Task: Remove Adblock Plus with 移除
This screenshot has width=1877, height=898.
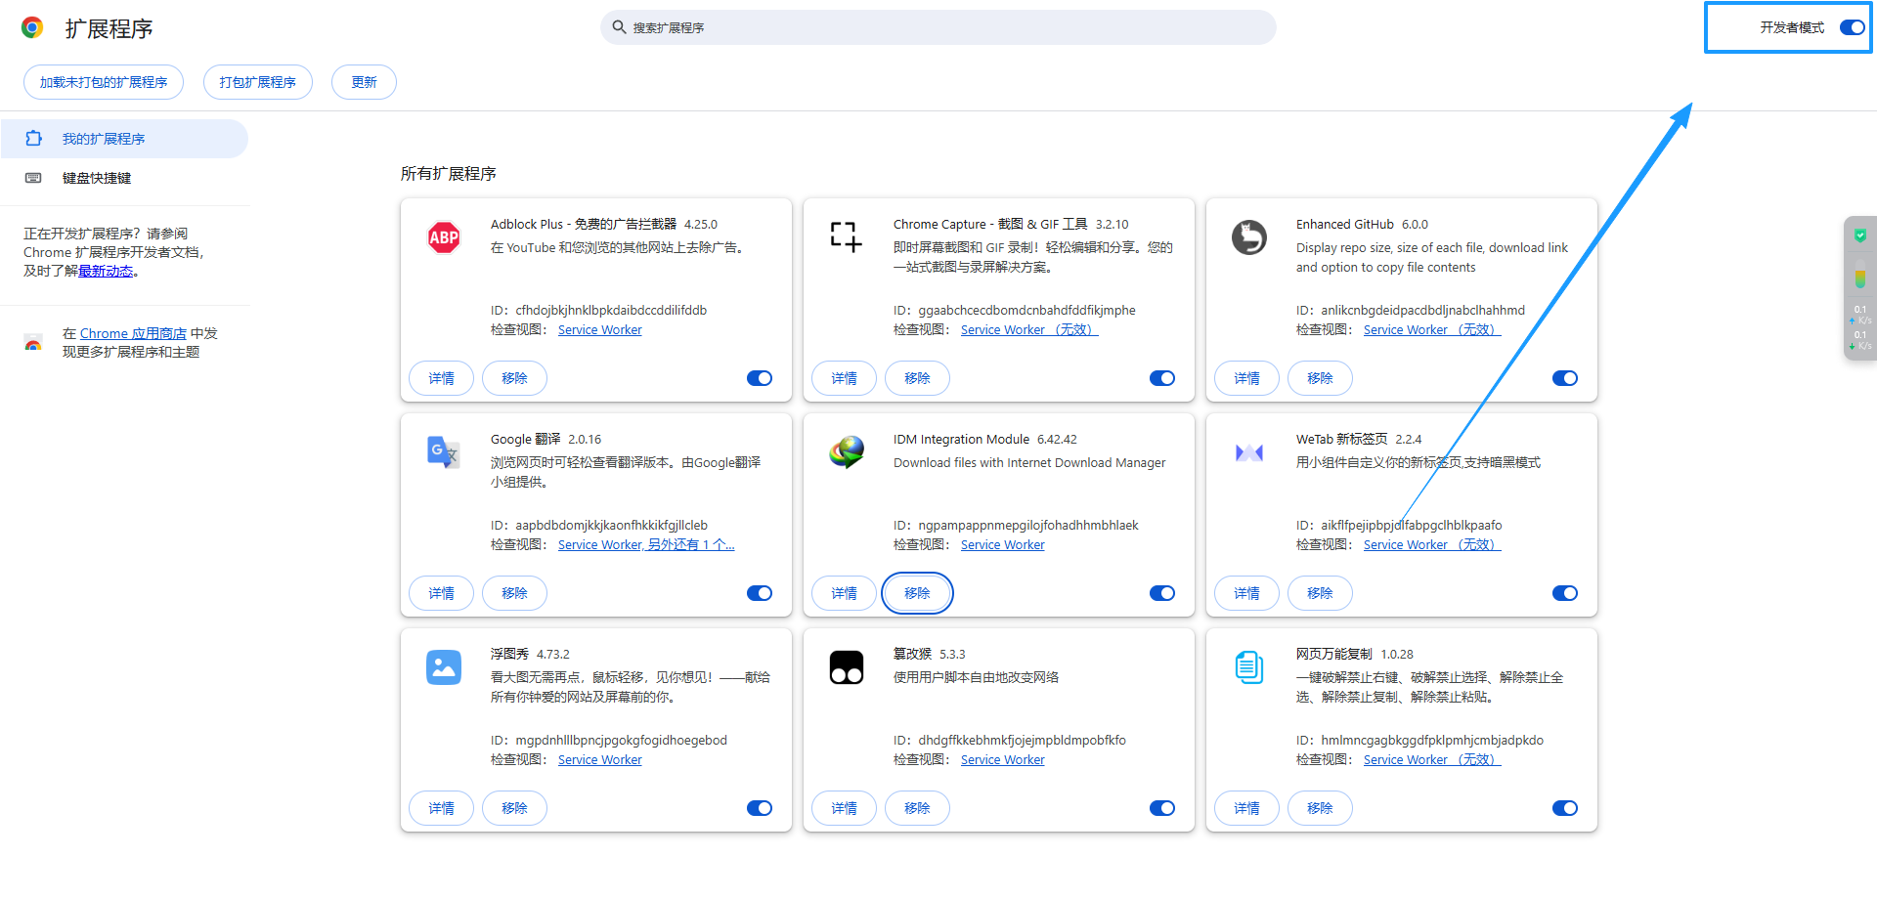Action: [514, 378]
